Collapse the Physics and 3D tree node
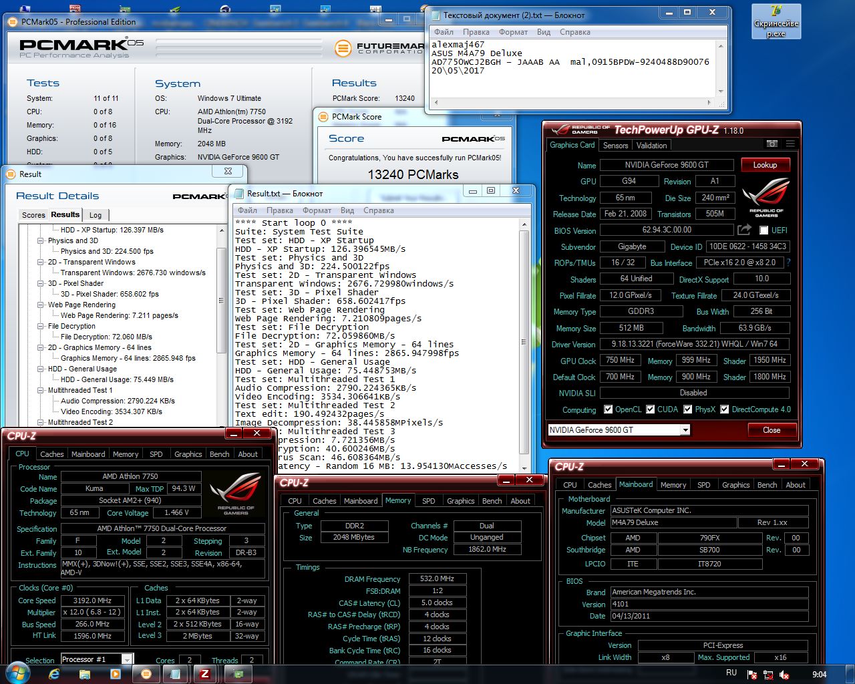The height and width of the screenshot is (684, 855). coord(41,240)
